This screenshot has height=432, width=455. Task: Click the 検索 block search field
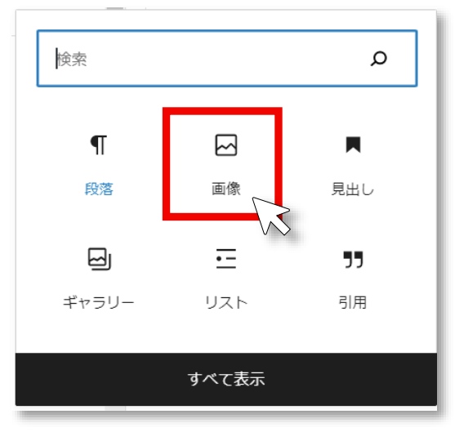(x=227, y=58)
